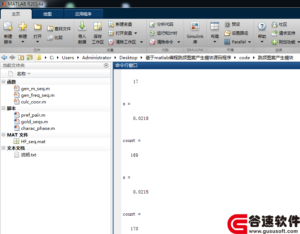The width and height of the screenshot is (300, 234).
Task: Open Preferences (预设)
Action: (x=232, y=24)
